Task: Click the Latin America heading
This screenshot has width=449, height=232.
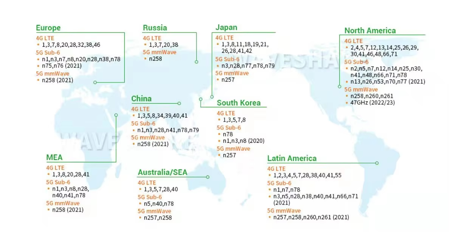Action: tap(292, 158)
